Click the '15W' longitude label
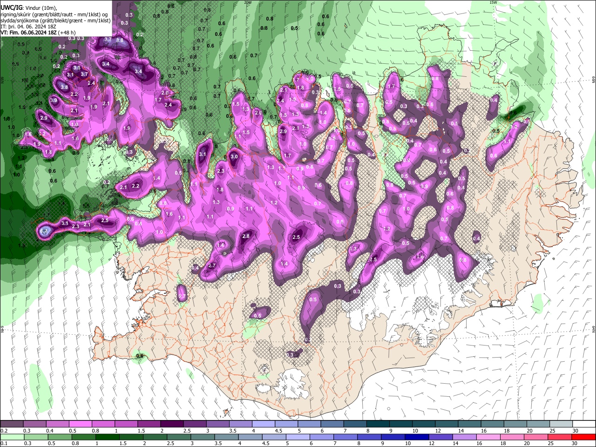The height and width of the screenshot is (447, 596). 493,2
